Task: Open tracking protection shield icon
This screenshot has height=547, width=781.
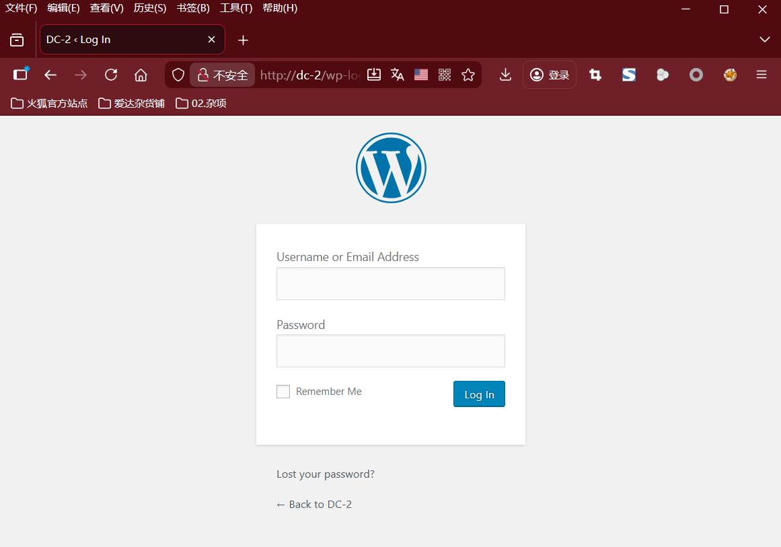Action: click(x=178, y=75)
